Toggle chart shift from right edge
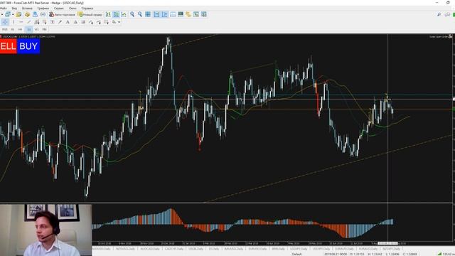 pyautogui.click(x=164, y=14)
